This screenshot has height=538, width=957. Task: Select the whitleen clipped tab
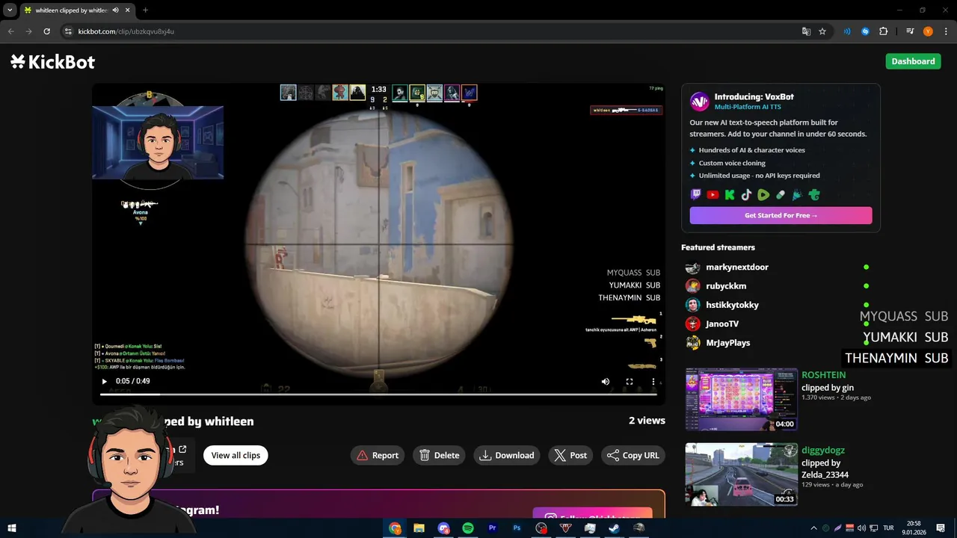point(71,10)
